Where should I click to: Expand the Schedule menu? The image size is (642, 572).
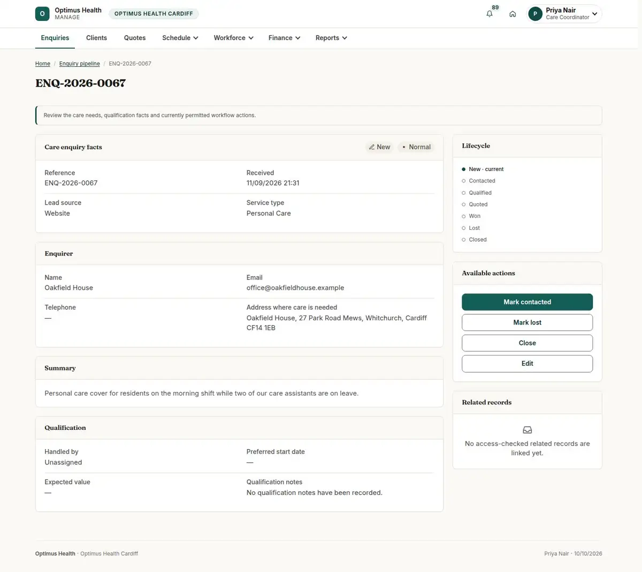pyautogui.click(x=180, y=38)
